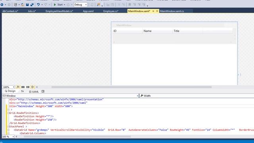254x143 pixels.
Task: Select the Name column header in designer
Action: (x=158, y=31)
